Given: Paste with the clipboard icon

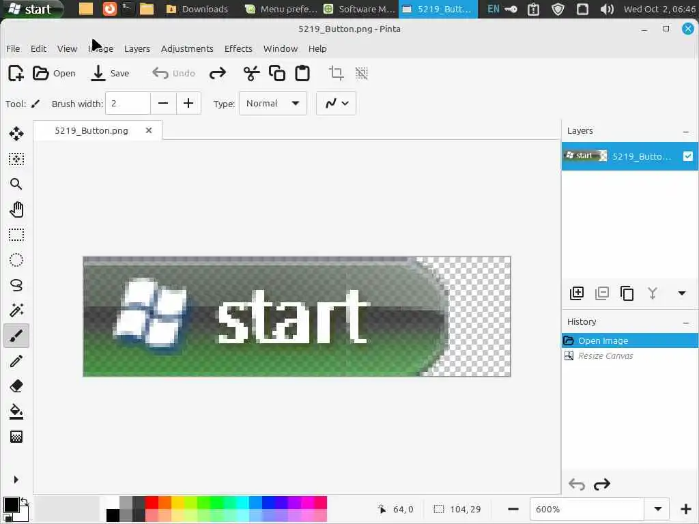Looking at the screenshot, I should [302, 73].
